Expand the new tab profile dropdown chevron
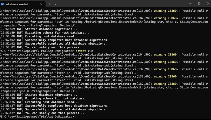The height and width of the screenshot is (120, 211). (x=55, y=4)
